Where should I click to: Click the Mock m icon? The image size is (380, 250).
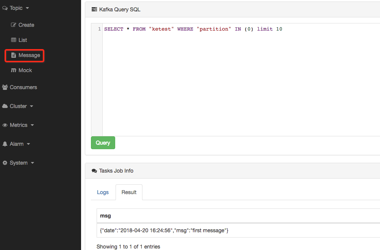14,70
